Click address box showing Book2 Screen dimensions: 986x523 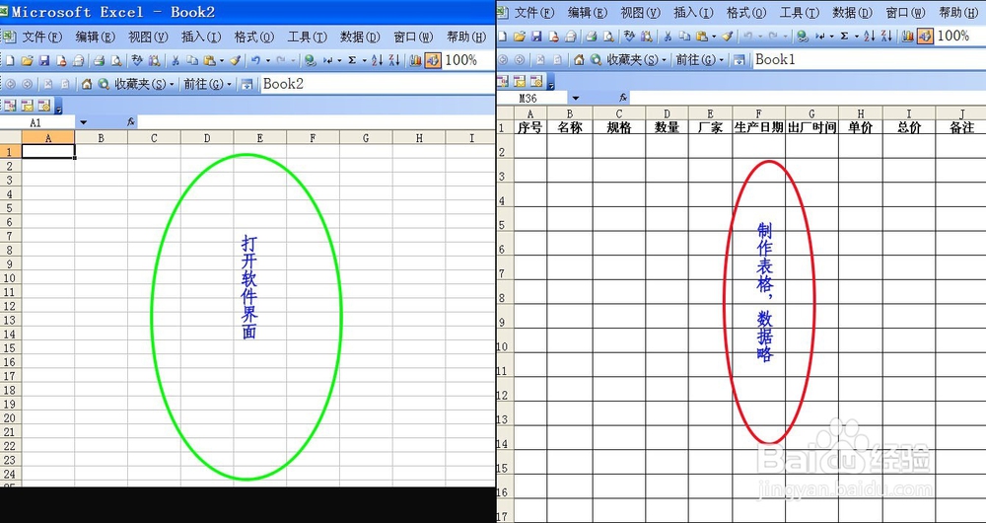coord(376,84)
